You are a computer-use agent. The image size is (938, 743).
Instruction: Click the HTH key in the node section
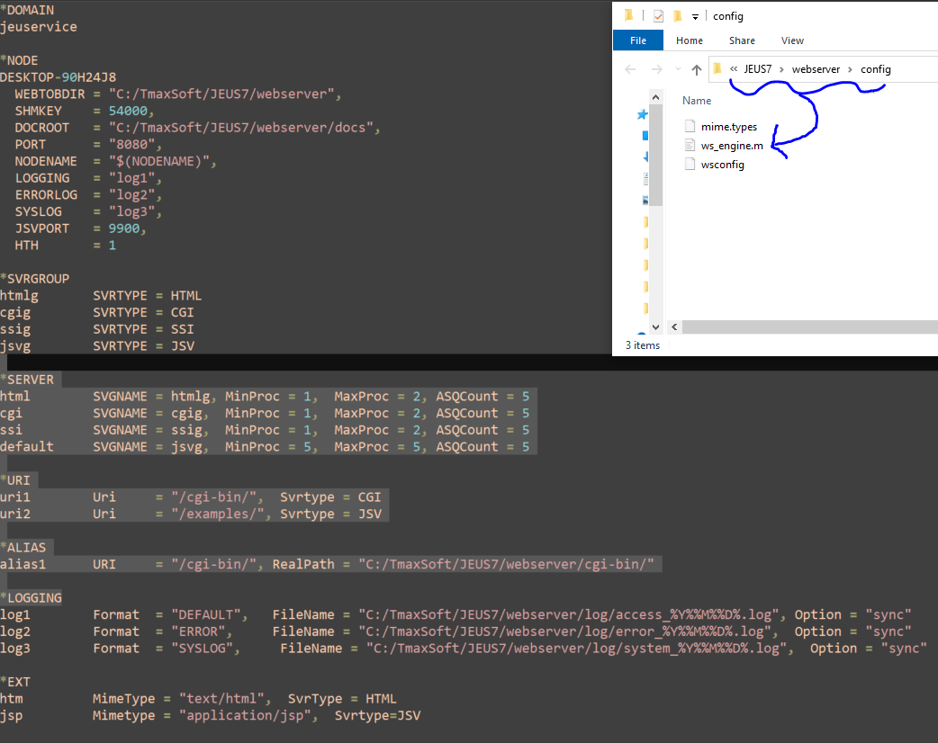click(x=27, y=245)
